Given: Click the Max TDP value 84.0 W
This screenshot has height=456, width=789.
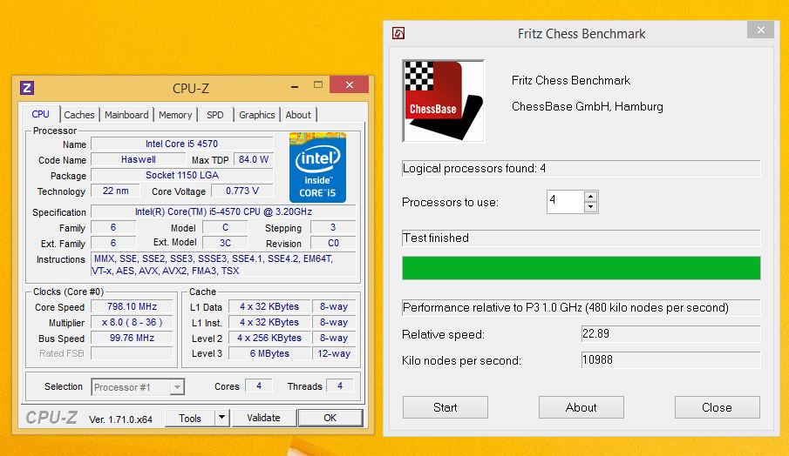Looking at the screenshot, I should tap(254, 159).
